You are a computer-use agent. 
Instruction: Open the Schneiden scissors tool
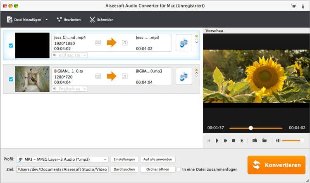[x=102, y=19]
